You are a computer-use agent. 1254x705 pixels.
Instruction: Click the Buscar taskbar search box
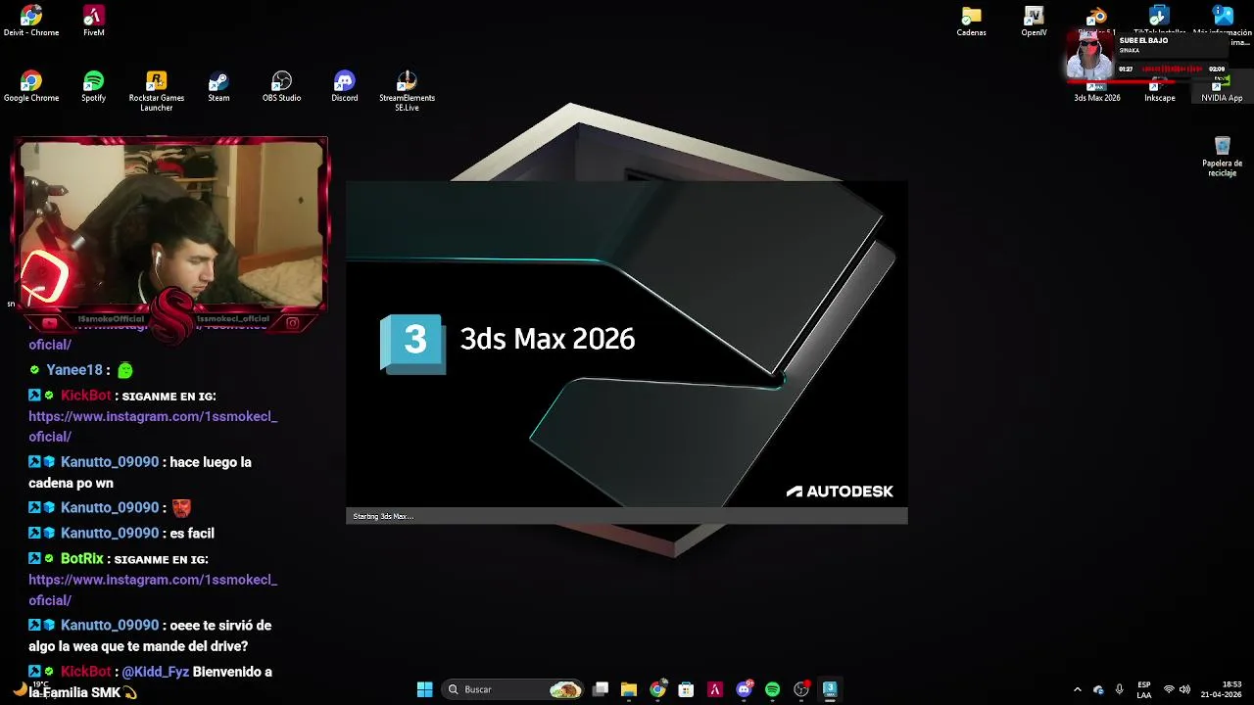[x=514, y=689]
